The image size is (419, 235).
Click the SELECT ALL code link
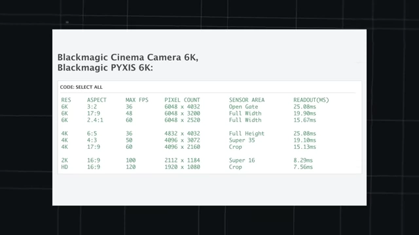point(89,87)
